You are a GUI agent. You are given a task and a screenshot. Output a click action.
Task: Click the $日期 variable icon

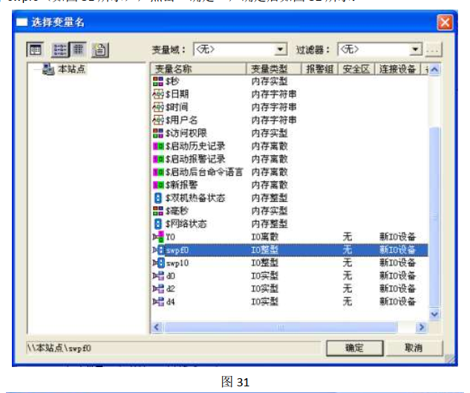(x=157, y=94)
